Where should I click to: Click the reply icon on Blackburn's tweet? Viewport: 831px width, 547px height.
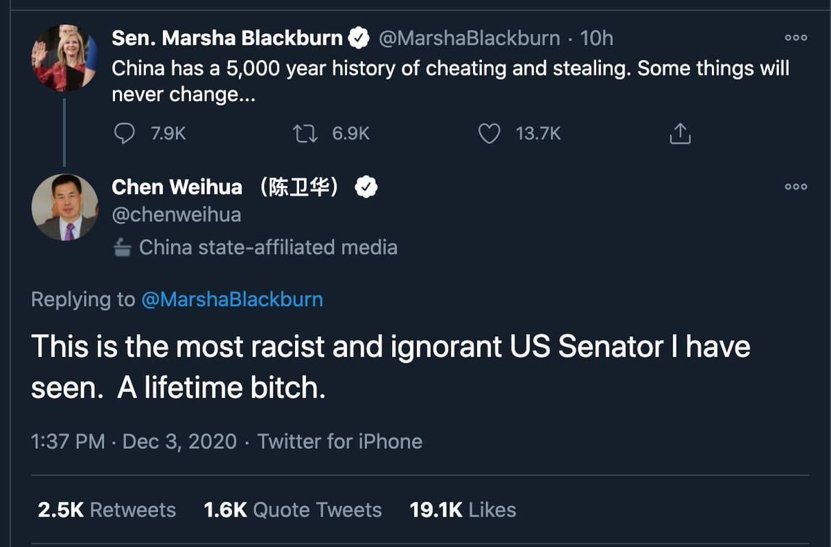point(124,133)
